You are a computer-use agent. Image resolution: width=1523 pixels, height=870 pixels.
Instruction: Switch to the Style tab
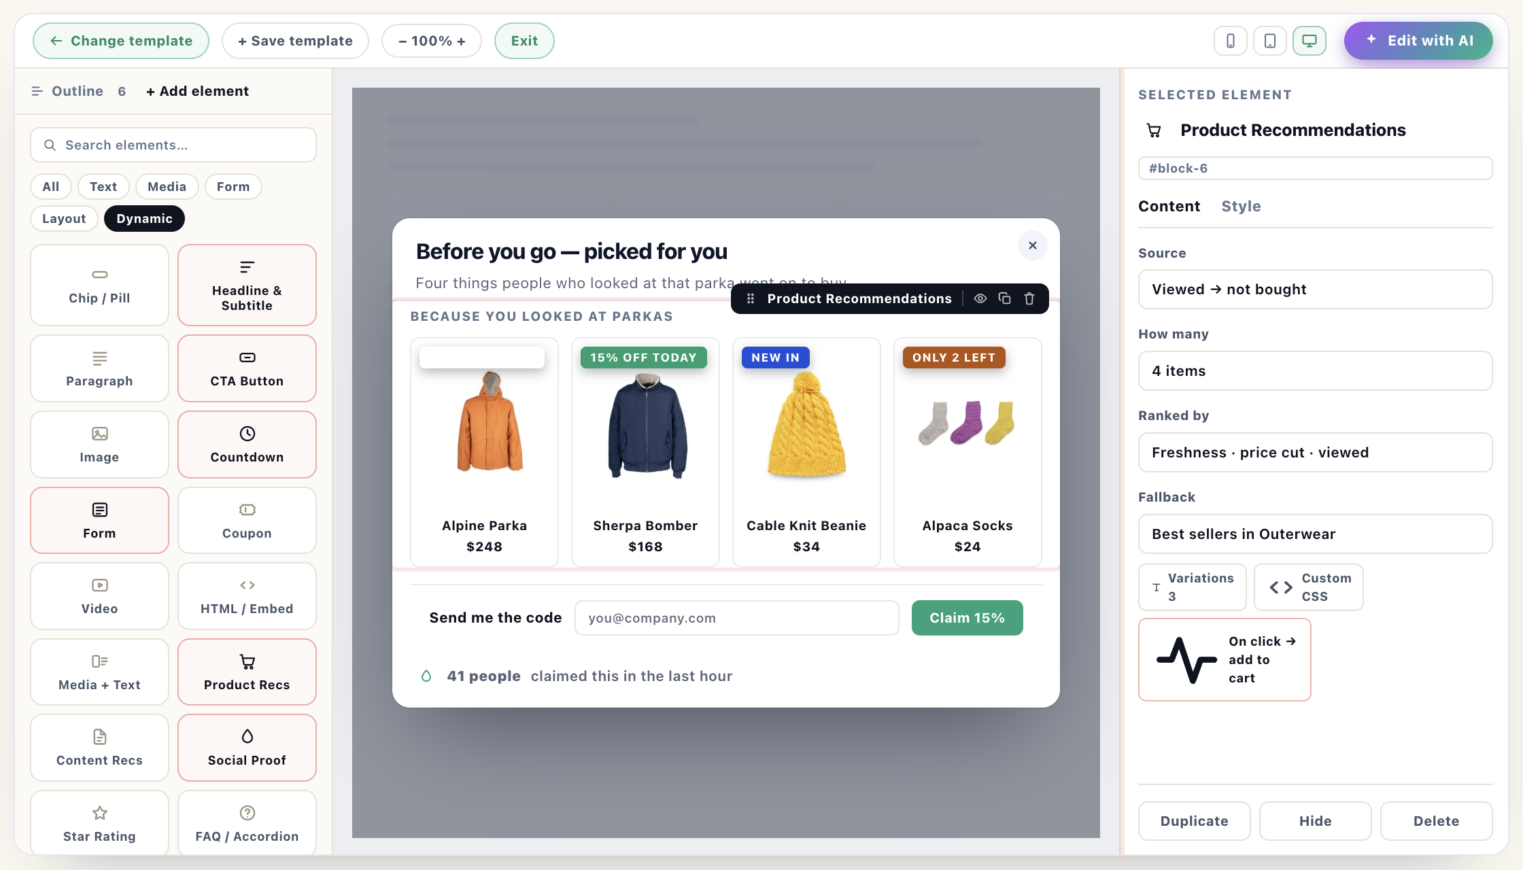(x=1241, y=207)
